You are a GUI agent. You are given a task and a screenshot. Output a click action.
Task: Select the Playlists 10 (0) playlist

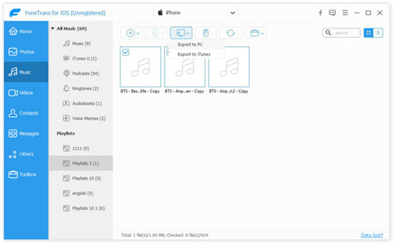81,178
